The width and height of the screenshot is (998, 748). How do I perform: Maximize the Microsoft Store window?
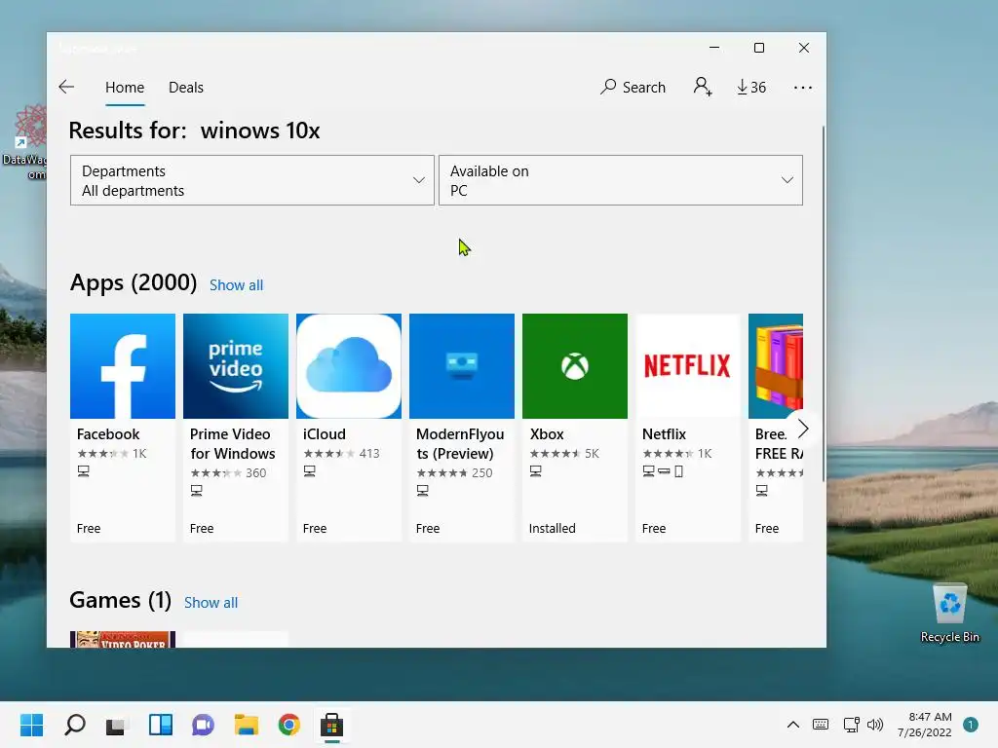tap(758, 48)
